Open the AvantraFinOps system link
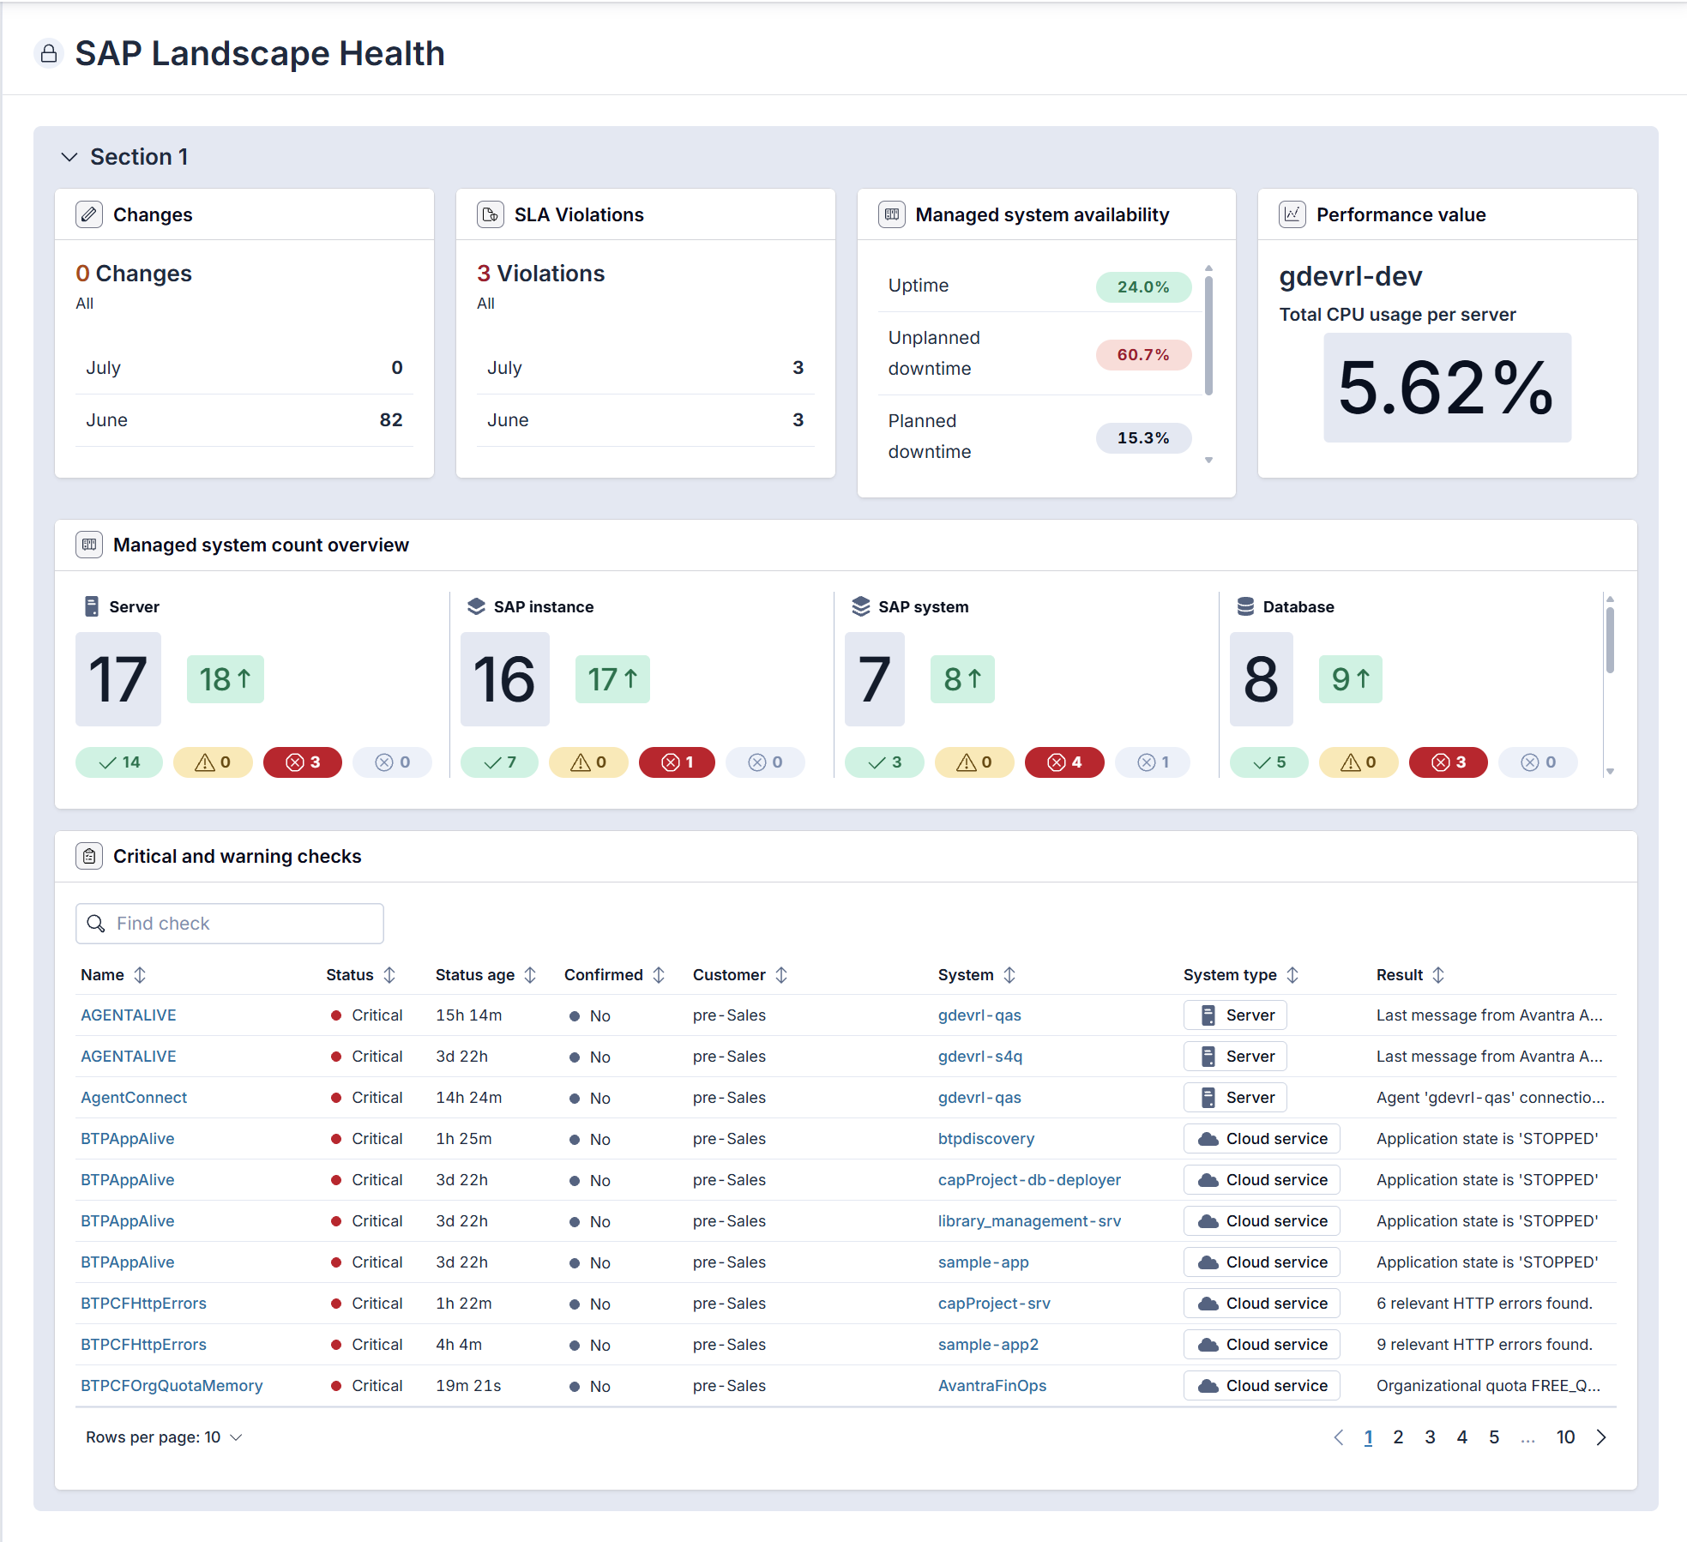Image resolution: width=1687 pixels, height=1542 pixels. [992, 1386]
